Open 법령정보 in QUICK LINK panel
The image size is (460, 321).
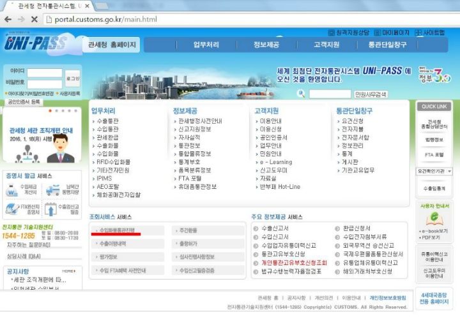click(x=434, y=140)
